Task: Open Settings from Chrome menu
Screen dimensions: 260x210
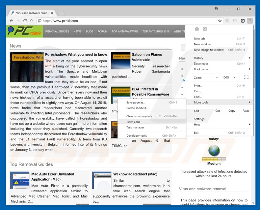Action: (220, 119)
